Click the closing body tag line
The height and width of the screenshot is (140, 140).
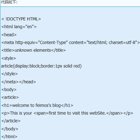[x=10, y=129]
